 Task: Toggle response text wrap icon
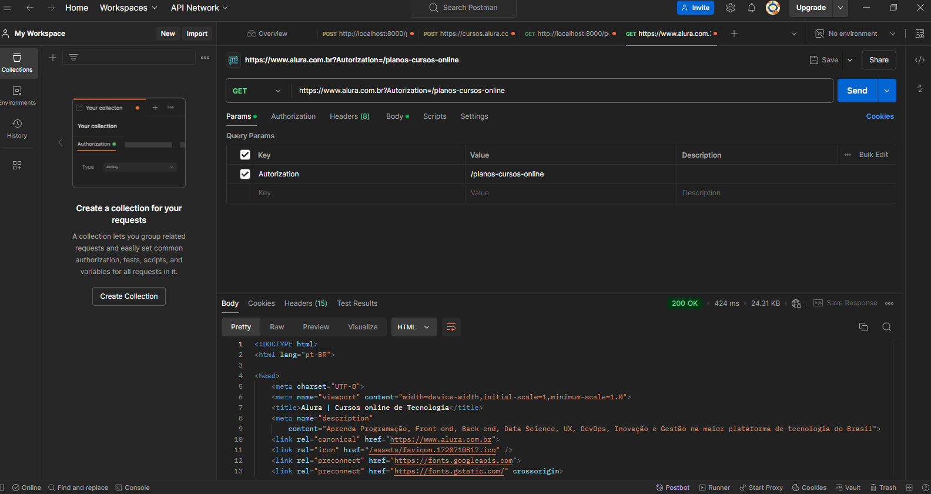pos(451,327)
